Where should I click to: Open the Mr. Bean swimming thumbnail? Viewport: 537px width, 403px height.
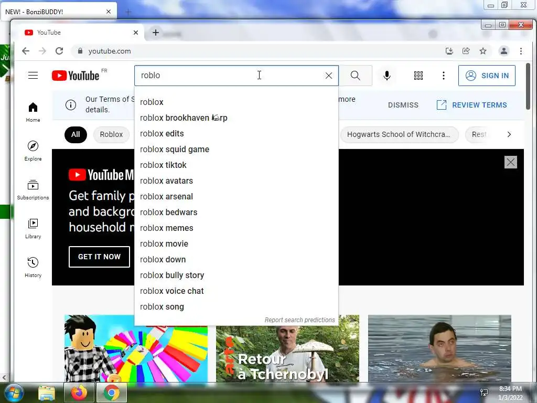(439, 348)
